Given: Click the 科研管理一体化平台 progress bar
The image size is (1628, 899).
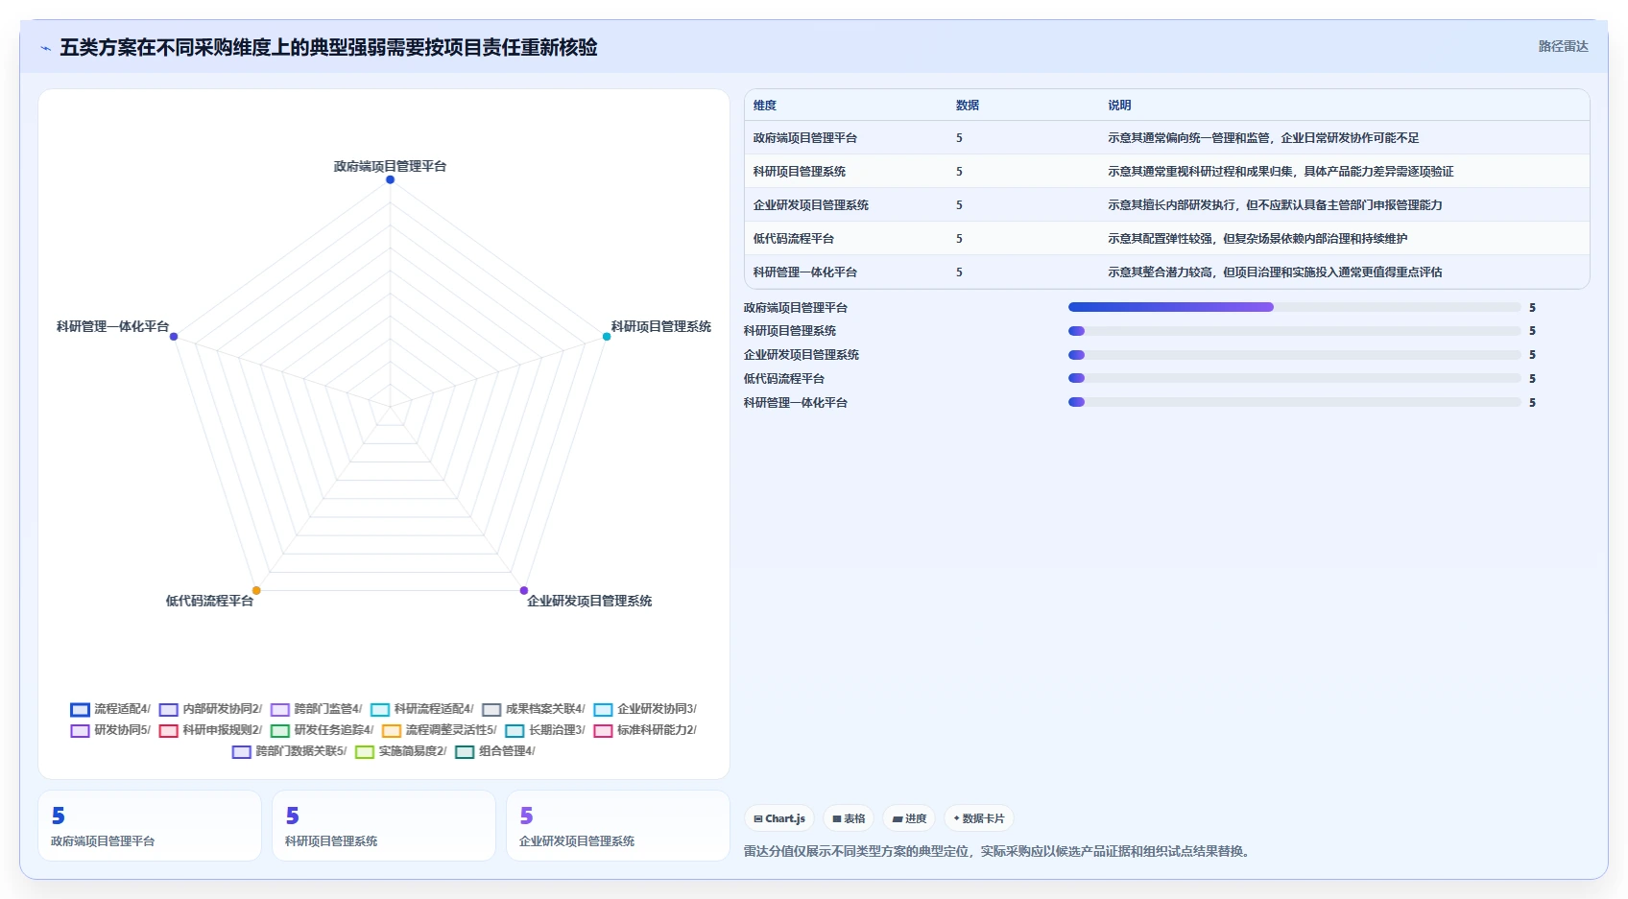Looking at the screenshot, I should click(x=1294, y=402).
